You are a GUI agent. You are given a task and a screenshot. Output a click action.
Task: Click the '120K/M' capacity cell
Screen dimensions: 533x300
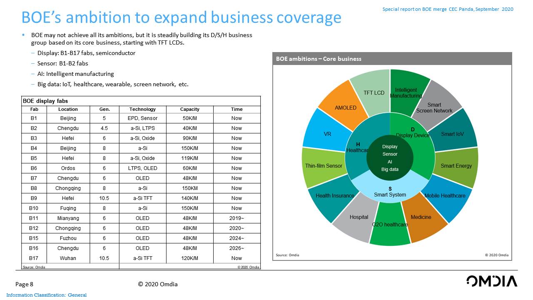pos(190,258)
